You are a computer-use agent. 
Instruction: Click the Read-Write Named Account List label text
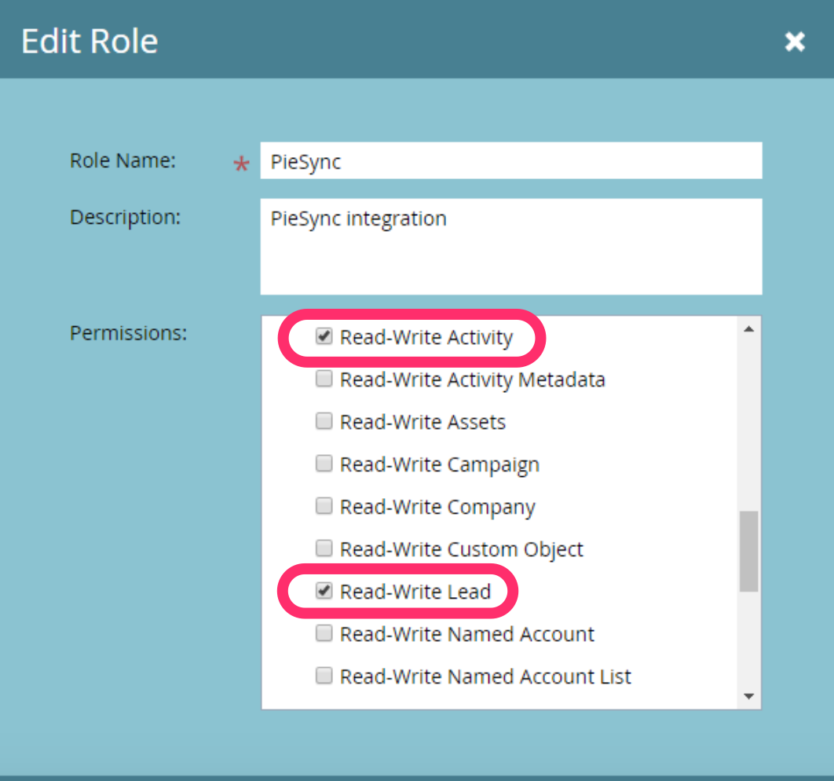[485, 676]
